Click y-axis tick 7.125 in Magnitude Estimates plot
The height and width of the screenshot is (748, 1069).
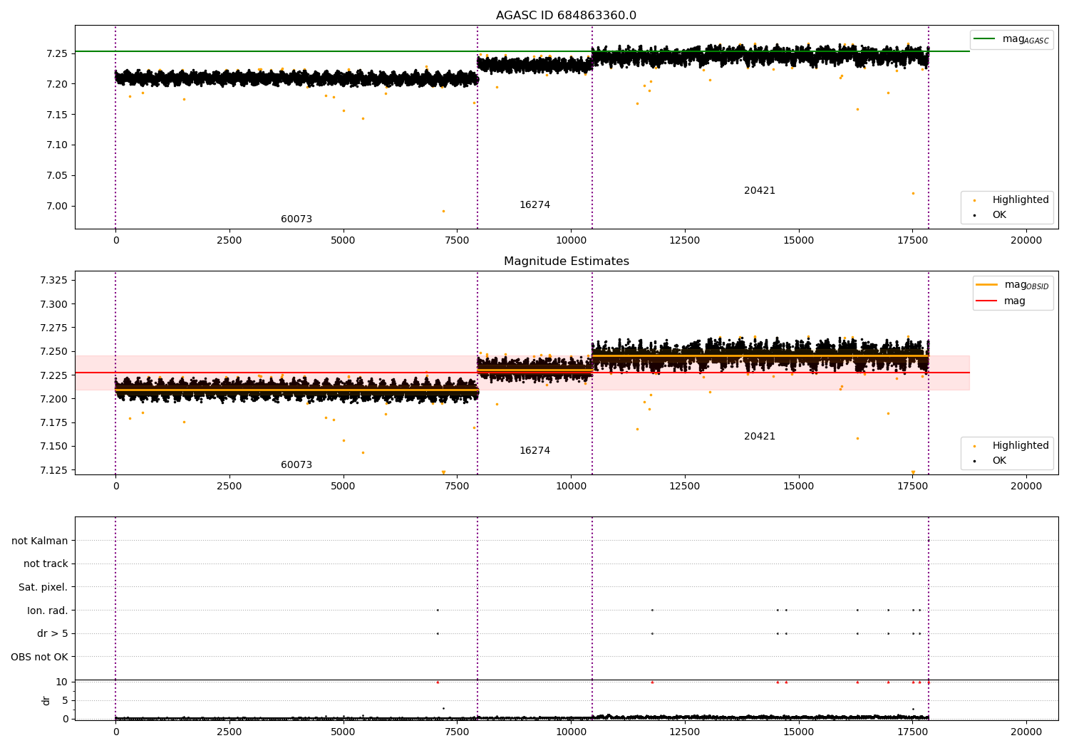click(54, 470)
